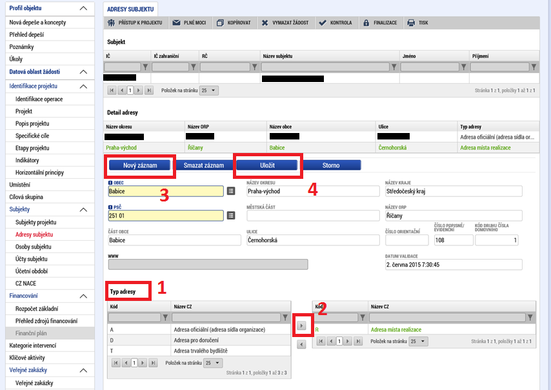The image size is (551, 390).
Task: Go to next page in assigned address type pager
Action: 348,341
